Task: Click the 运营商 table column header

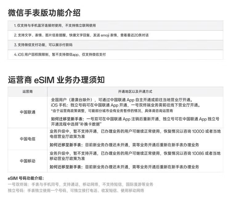Action: pos(27,92)
